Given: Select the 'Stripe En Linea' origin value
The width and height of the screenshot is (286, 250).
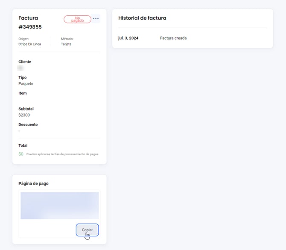Looking at the screenshot, I should pos(29,44).
